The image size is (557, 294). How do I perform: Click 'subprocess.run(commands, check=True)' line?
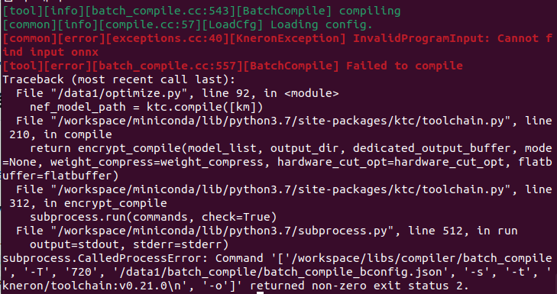point(153,217)
